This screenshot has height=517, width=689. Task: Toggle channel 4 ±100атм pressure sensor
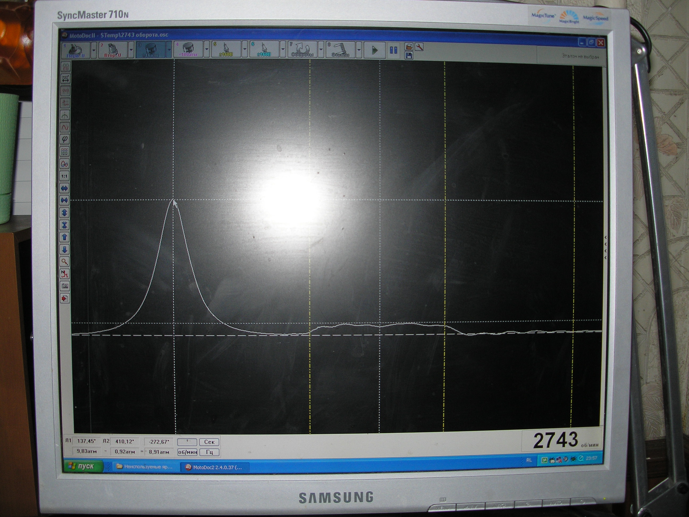click(x=188, y=50)
